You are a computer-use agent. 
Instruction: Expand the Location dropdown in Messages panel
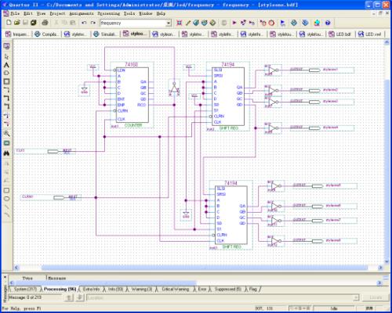pos(356,297)
